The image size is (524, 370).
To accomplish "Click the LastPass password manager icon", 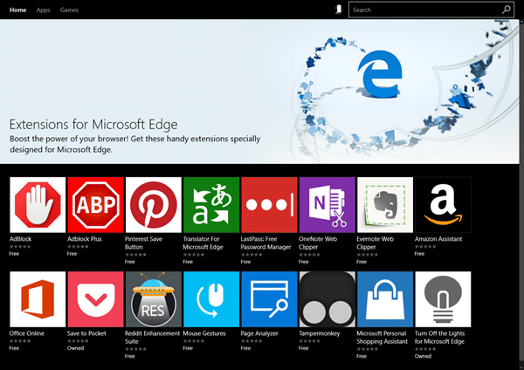I will (x=269, y=205).
